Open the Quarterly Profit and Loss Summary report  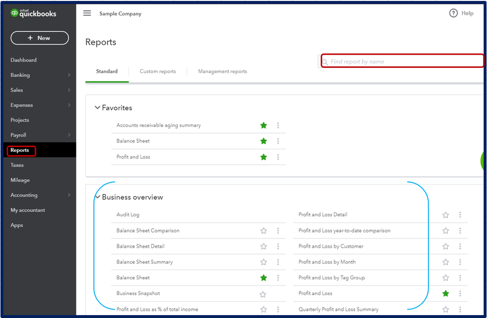[338, 309]
